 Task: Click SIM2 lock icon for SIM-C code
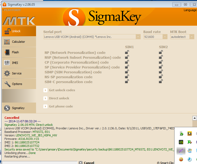pos(161,81)
